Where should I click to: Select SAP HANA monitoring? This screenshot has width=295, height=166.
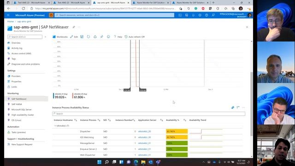click(x=17, y=104)
